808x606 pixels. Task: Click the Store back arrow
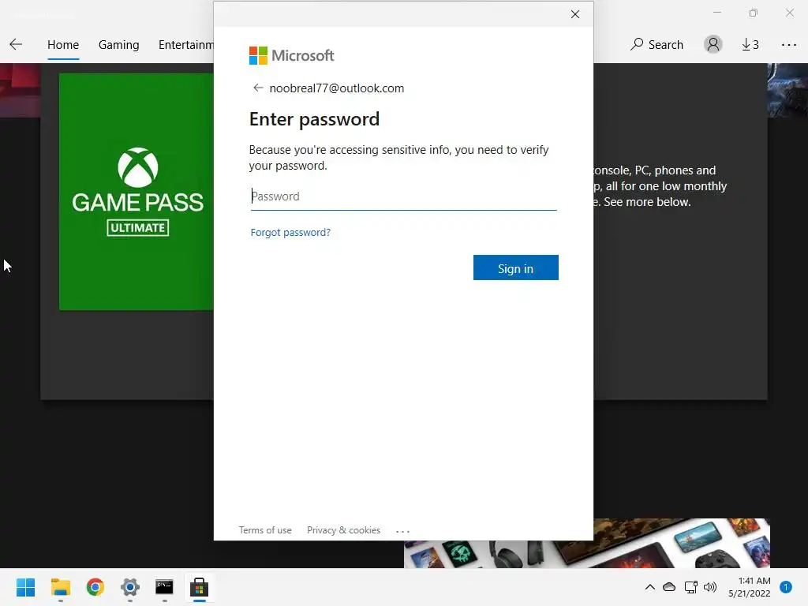[x=16, y=44]
